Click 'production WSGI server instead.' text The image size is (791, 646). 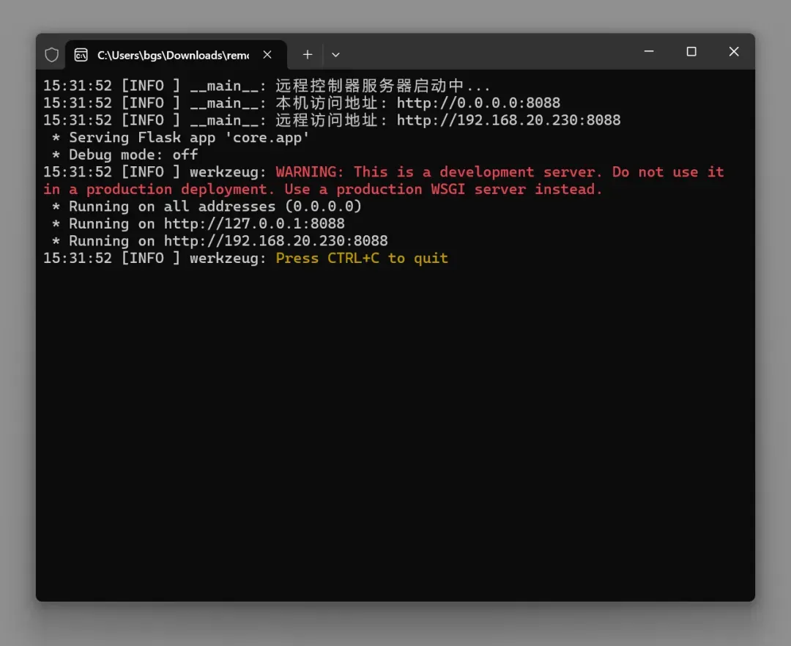click(469, 189)
